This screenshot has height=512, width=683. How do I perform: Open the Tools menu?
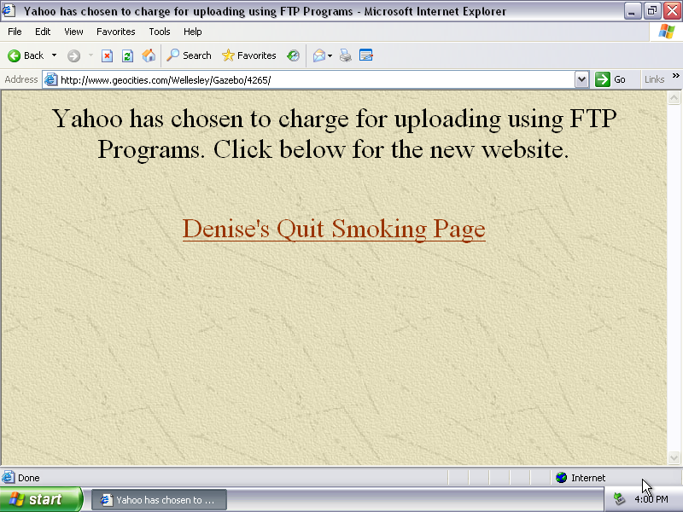coord(160,32)
